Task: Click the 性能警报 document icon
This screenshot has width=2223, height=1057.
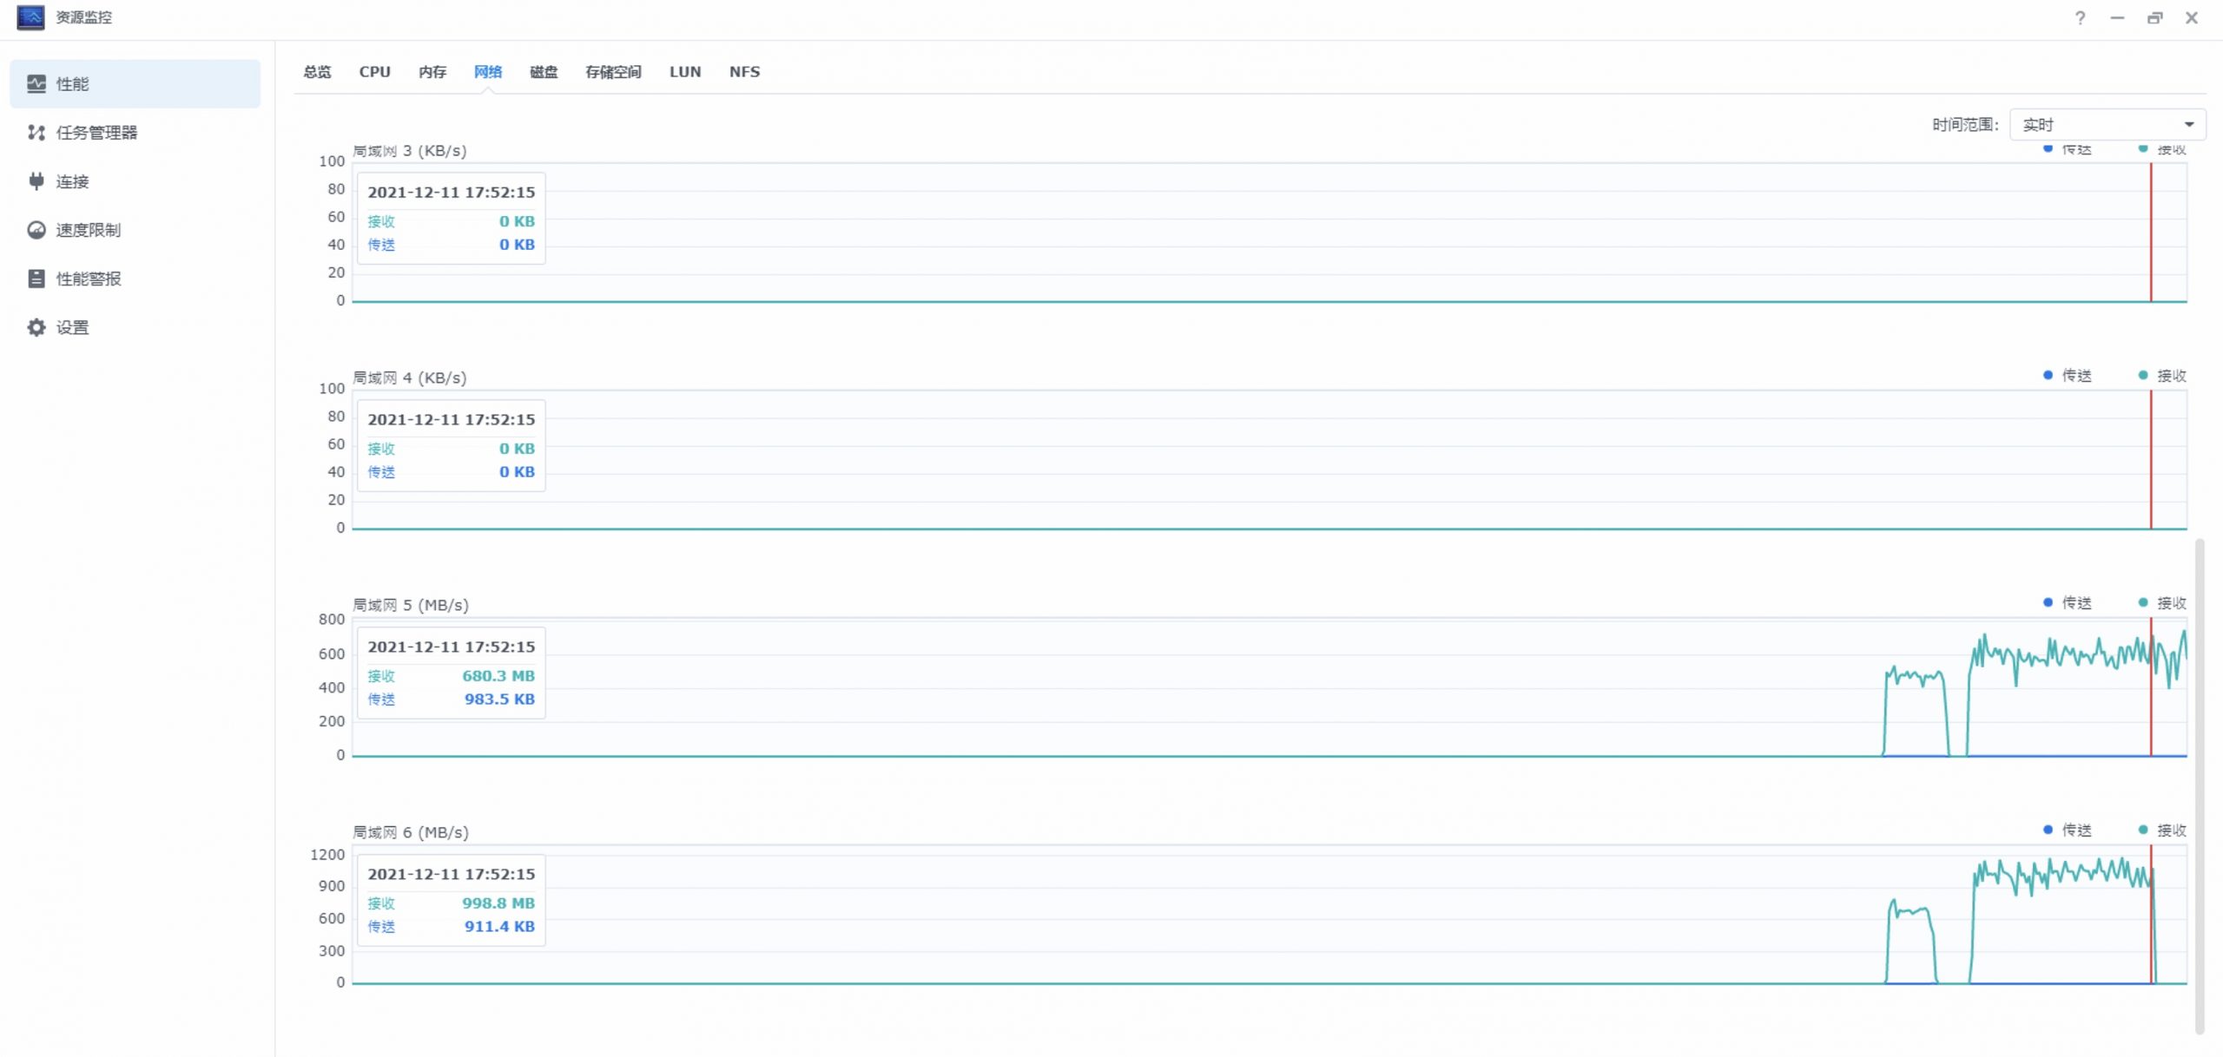Action: pos(36,278)
